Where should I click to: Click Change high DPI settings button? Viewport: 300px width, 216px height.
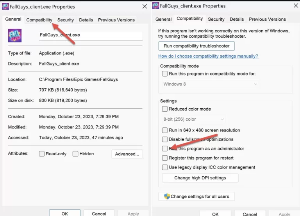tap(200, 178)
